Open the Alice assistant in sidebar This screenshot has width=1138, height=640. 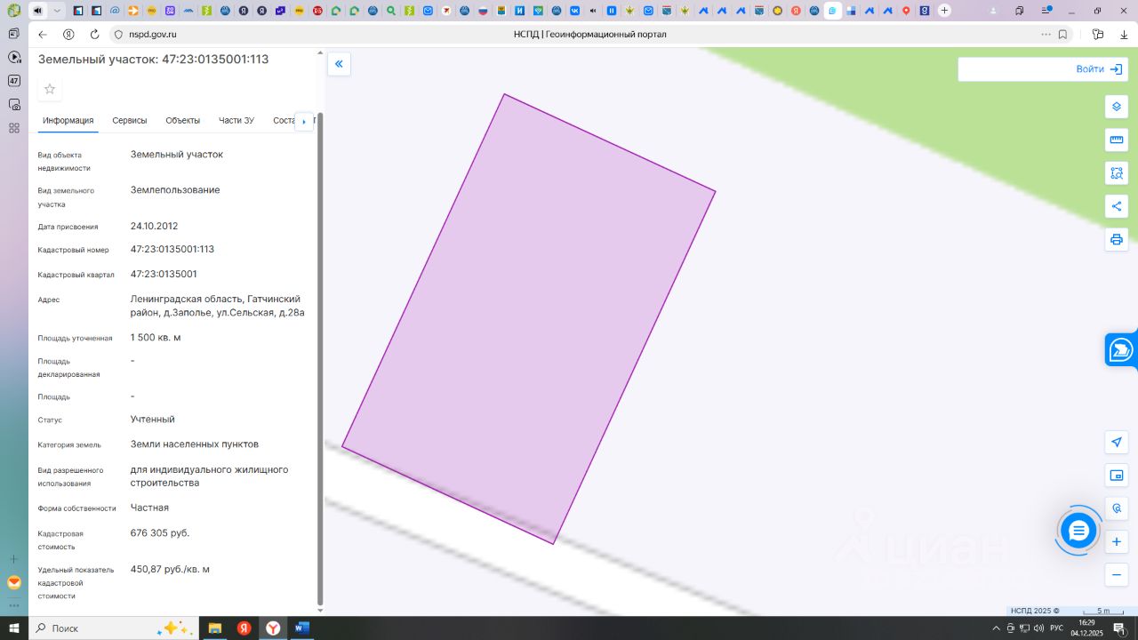coord(14,583)
